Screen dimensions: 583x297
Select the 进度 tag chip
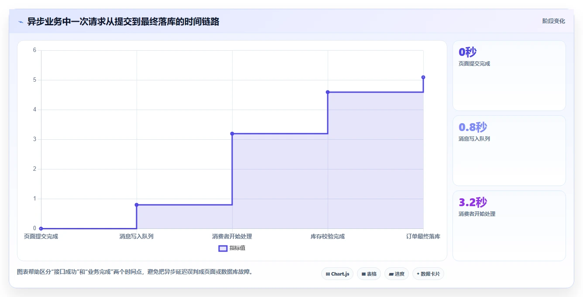[x=396, y=274]
